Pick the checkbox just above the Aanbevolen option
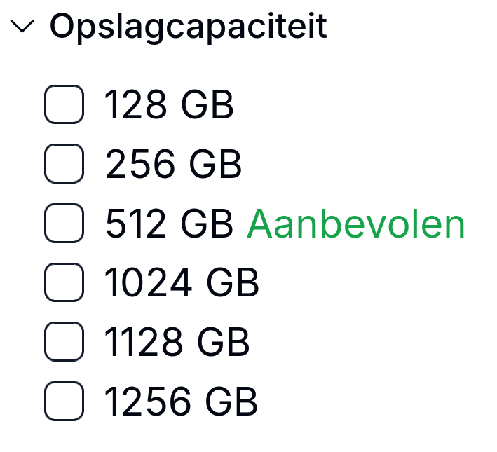497x452 pixels. pyautogui.click(x=64, y=165)
